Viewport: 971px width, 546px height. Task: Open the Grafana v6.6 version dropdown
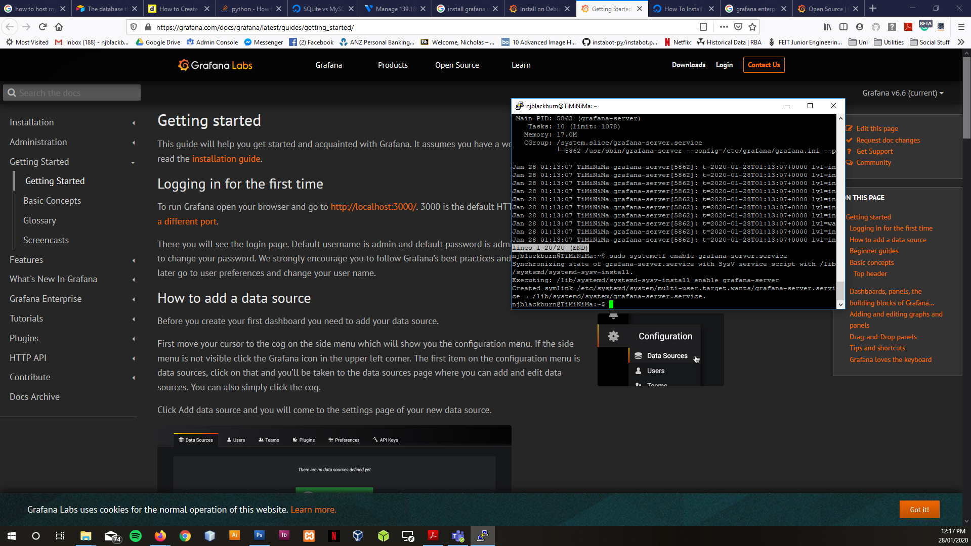click(x=903, y=93)
